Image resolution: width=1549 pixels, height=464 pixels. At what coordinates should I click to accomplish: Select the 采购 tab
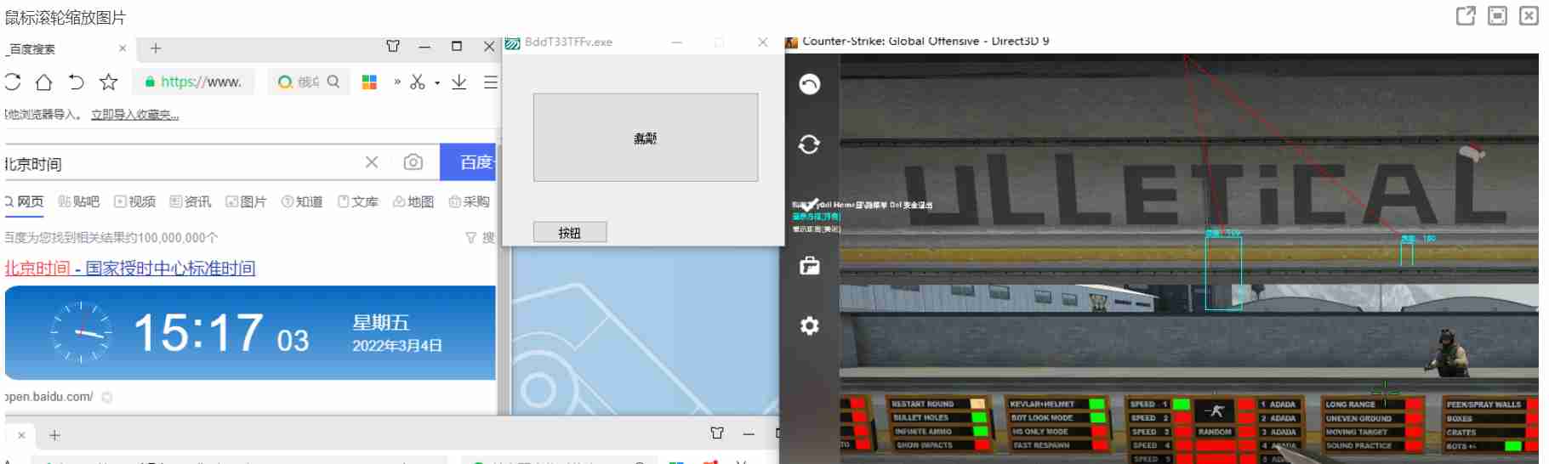pyautogui.click(x=470, y=201)
